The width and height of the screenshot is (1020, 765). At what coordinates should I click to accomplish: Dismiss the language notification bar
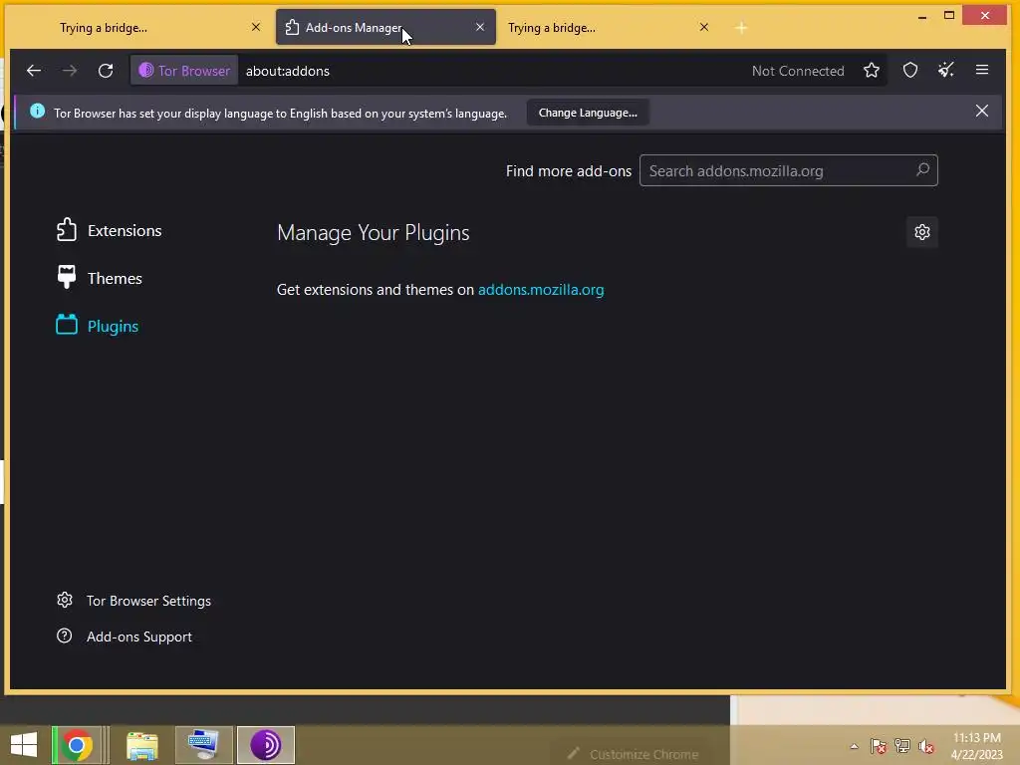tap(981, 112)
